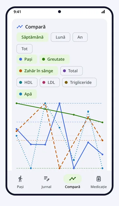Choose the An time range
This screenshot has width=119, height=206.
(80, 37)
